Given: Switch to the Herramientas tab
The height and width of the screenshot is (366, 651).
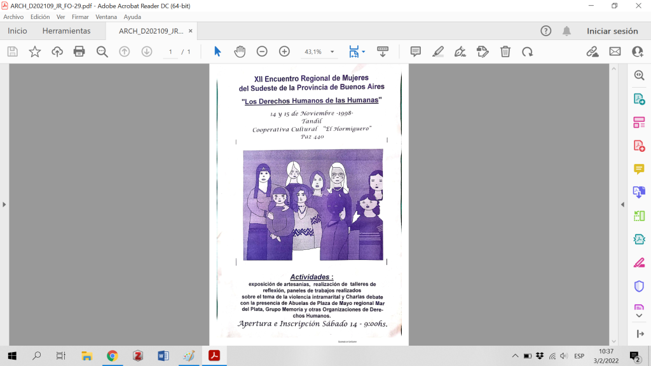Looking at the screenshot, I should coord(66,30).
